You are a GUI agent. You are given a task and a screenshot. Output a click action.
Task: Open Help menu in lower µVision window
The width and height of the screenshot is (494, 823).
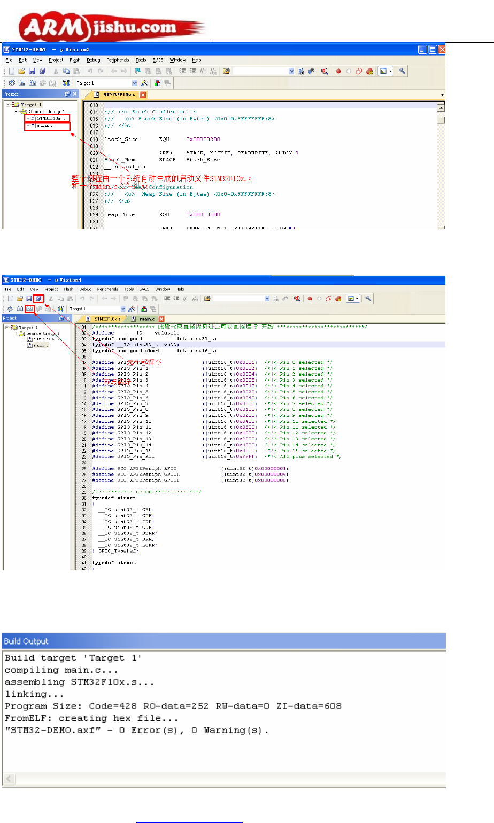coord(180,289)
